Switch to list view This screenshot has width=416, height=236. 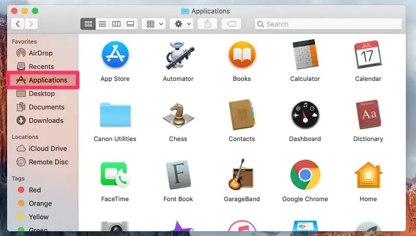pos(102,24)
